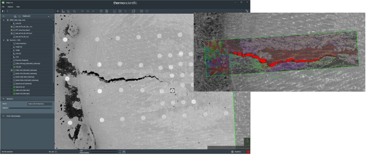Click the greyed-out collapse arrows icon
The width and height of the screenshot is (383, 157).
pos(125,11)
